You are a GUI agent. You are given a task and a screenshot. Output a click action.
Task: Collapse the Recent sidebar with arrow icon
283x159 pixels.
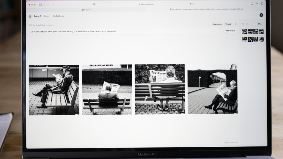pyautogui.click(x=235, y=24)
